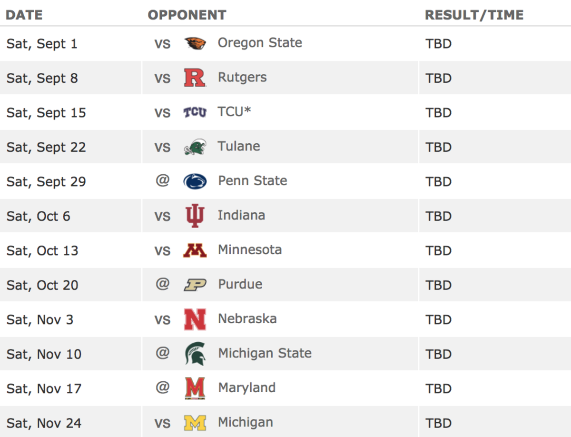The height and width of the screenshot is (437, 571).
Task: Click the Michigan yellow M logo
Action: tap(195, 423)
